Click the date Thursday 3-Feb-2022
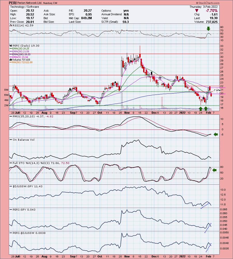The height and width of the screenshot is (259, 233). point(203,7)
